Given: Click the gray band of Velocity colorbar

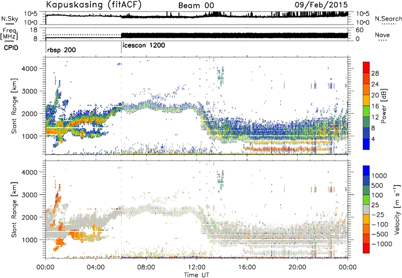Looking at the screenshot, I should pyautogui.click(x=366, y=210).
